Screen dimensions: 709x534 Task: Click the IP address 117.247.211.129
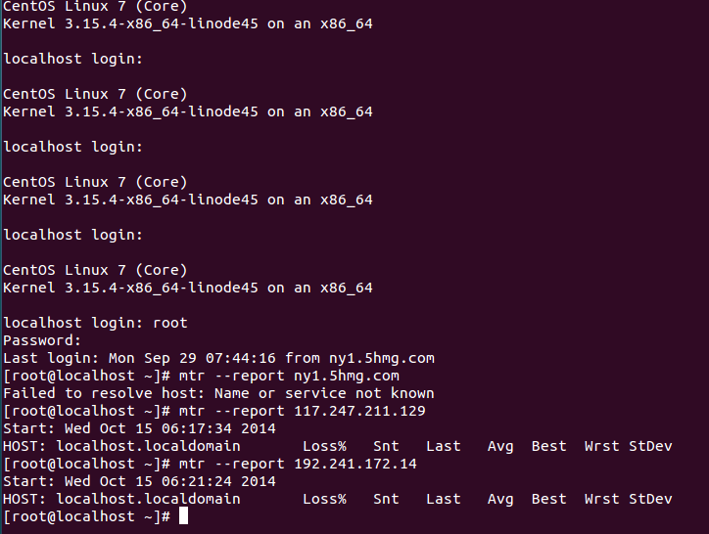click(359, 411)
